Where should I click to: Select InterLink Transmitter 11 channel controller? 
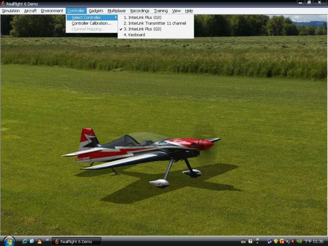[x=156, y=23]
